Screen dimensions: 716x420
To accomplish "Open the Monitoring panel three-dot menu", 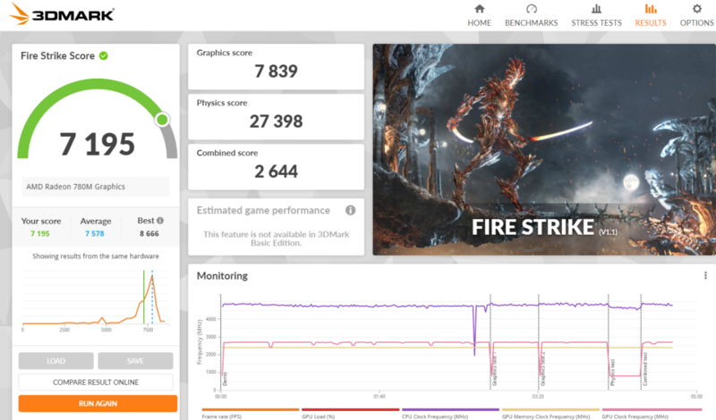I will [705, 277].
